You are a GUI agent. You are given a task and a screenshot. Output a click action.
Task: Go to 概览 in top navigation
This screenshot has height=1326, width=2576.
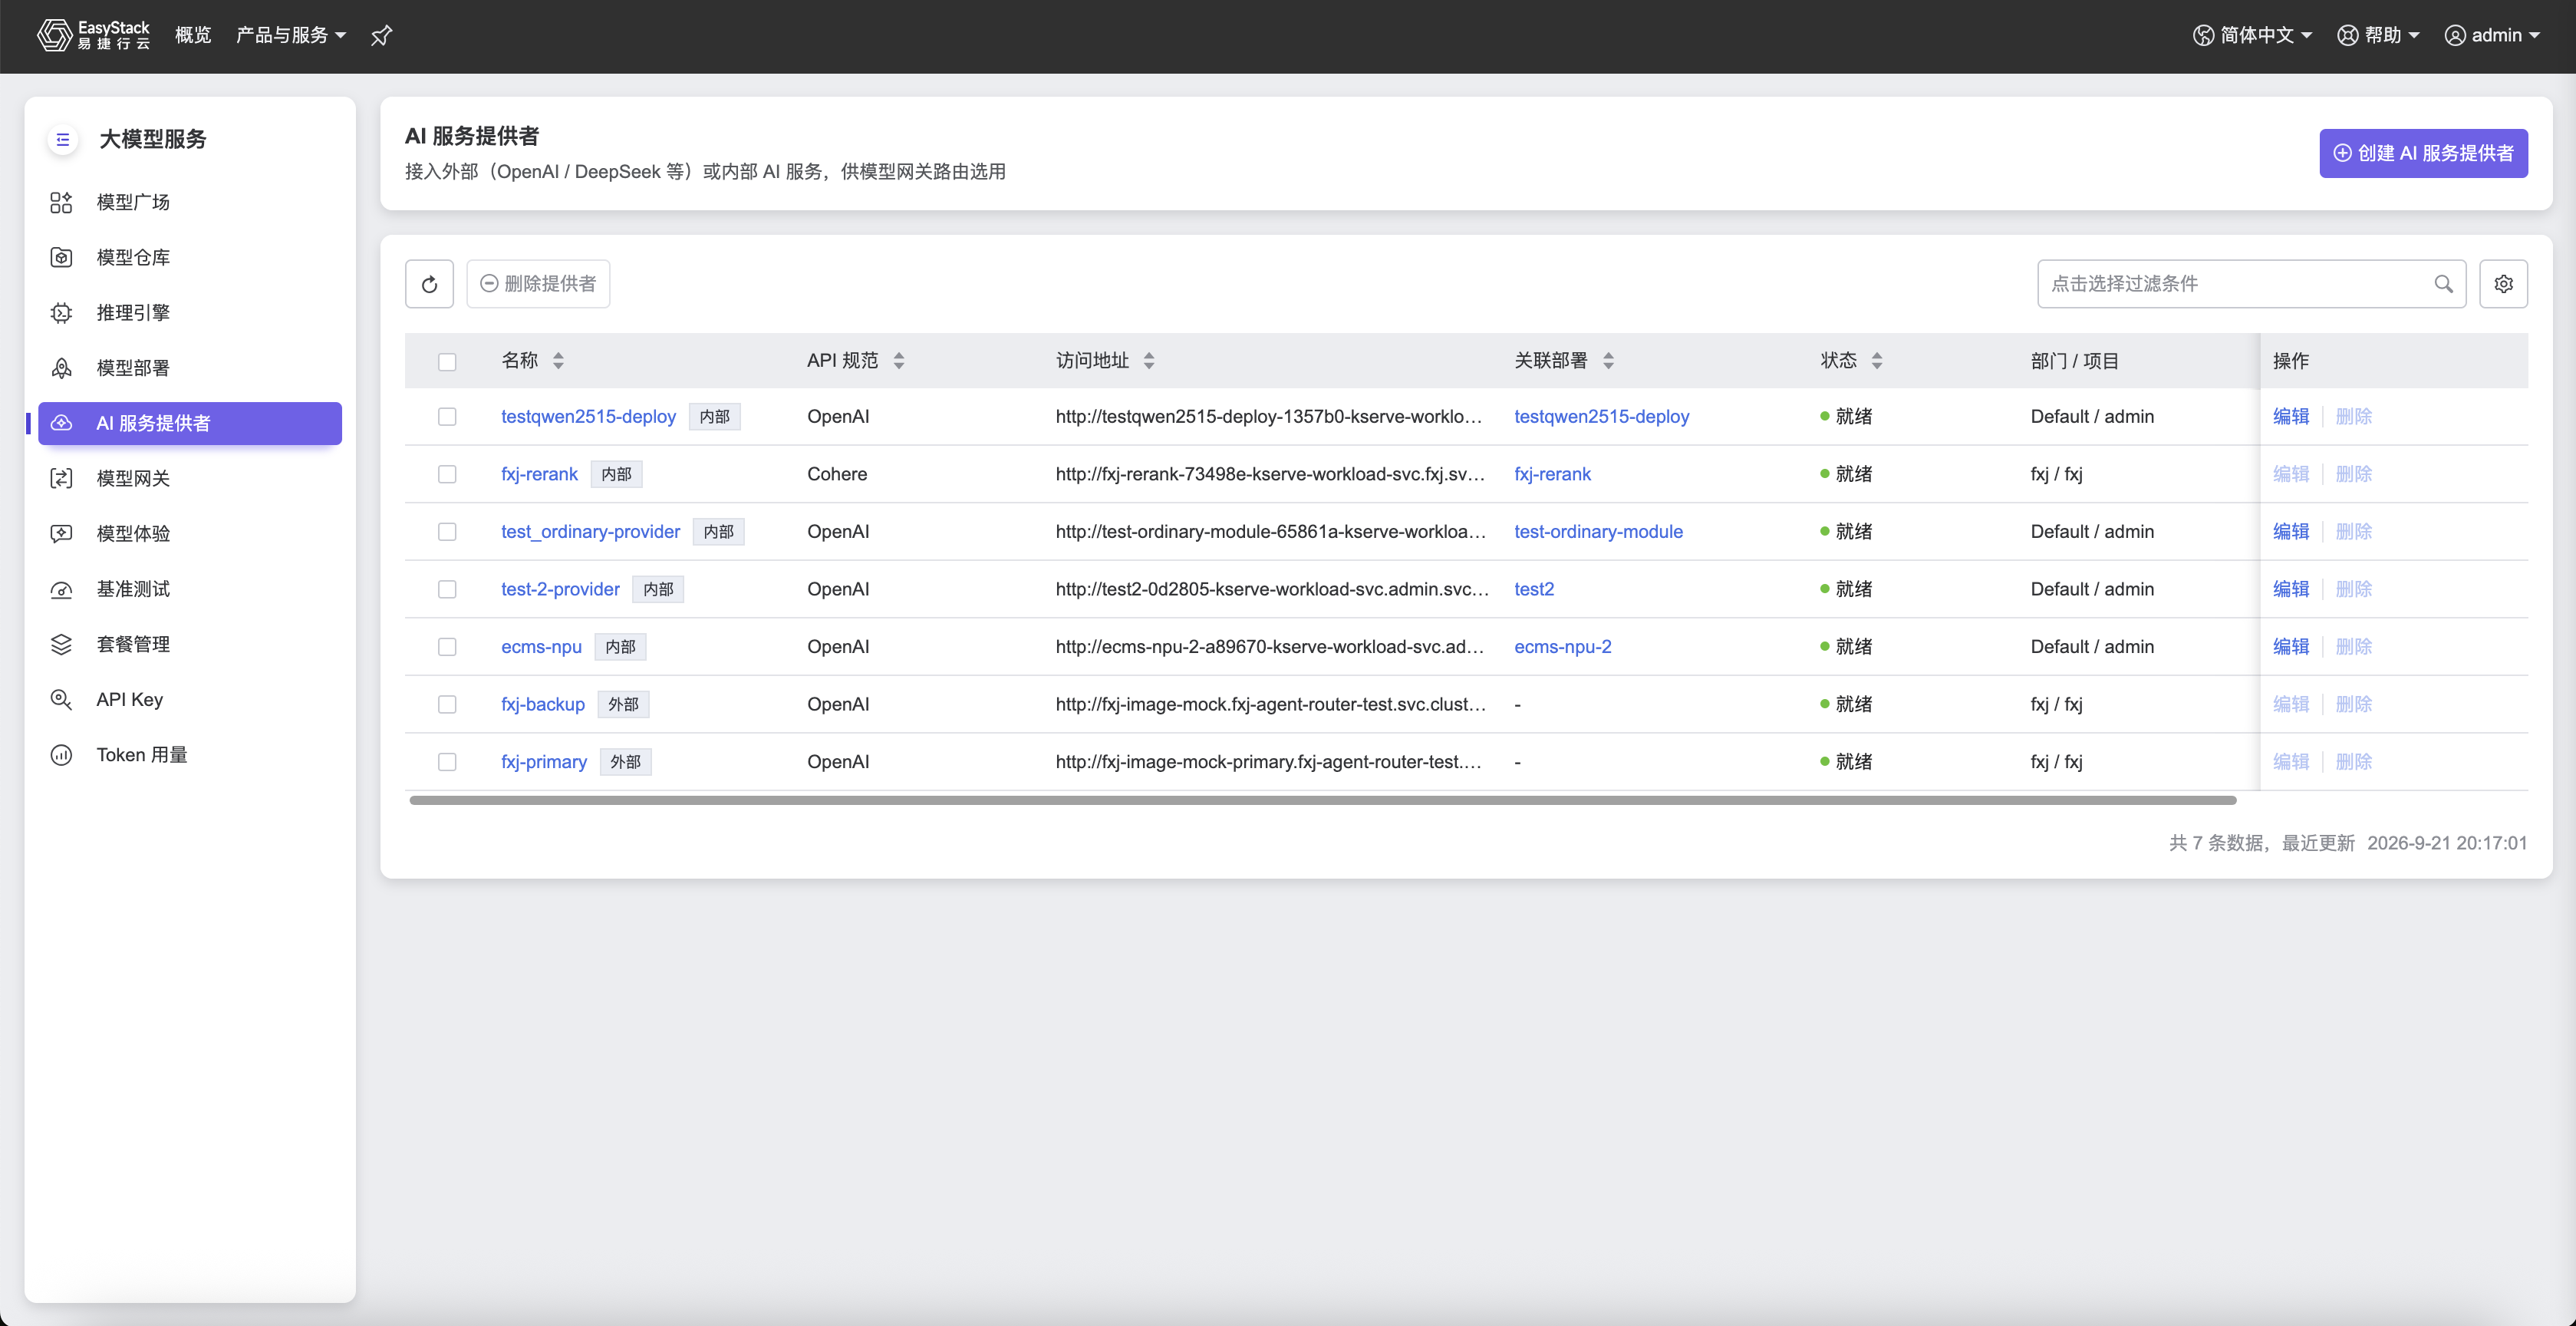point(193,35)
